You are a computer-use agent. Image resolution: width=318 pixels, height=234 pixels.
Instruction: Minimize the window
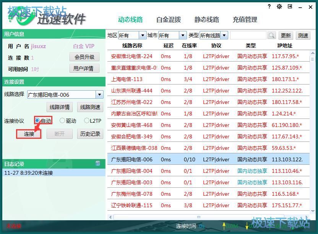click(x=300, y=7)
